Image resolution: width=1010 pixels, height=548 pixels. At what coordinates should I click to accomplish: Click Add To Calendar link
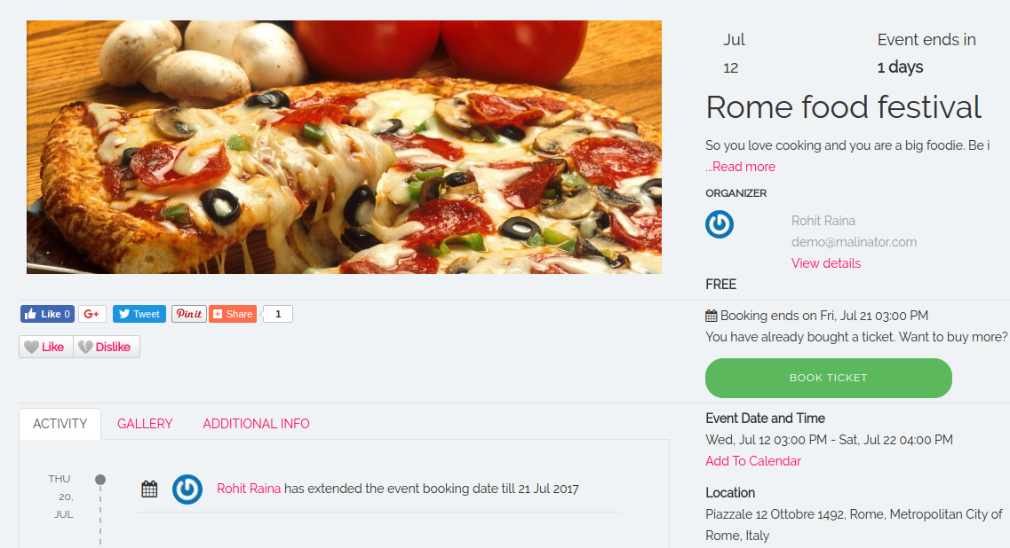point(753,461)
